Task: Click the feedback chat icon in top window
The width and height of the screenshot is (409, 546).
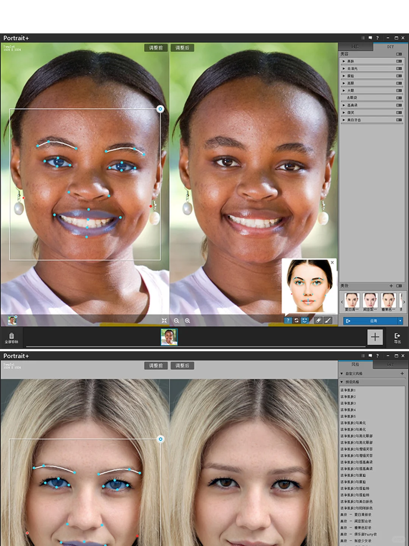Action: 370,38
